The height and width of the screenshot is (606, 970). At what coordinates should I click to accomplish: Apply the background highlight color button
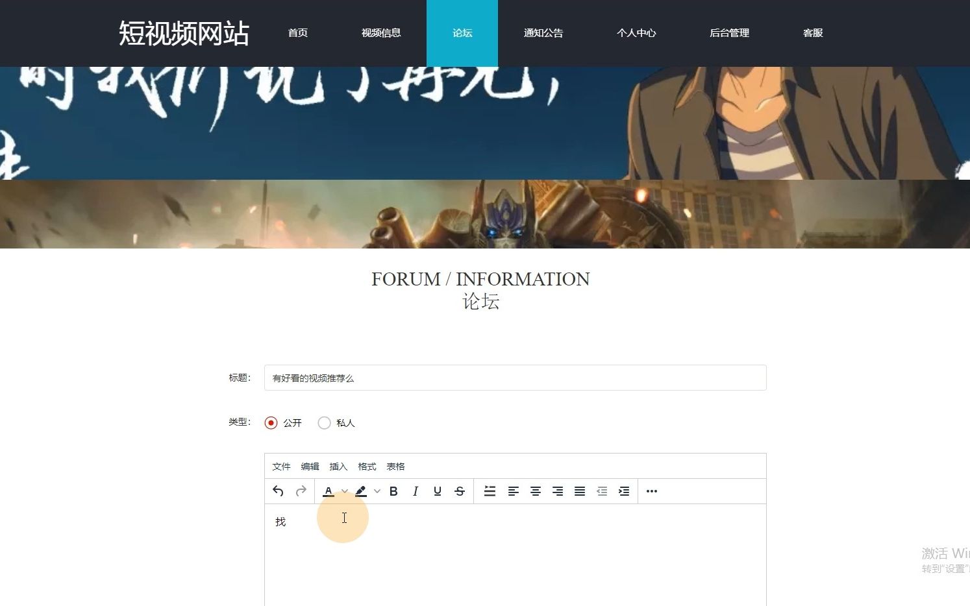point(361,491)
